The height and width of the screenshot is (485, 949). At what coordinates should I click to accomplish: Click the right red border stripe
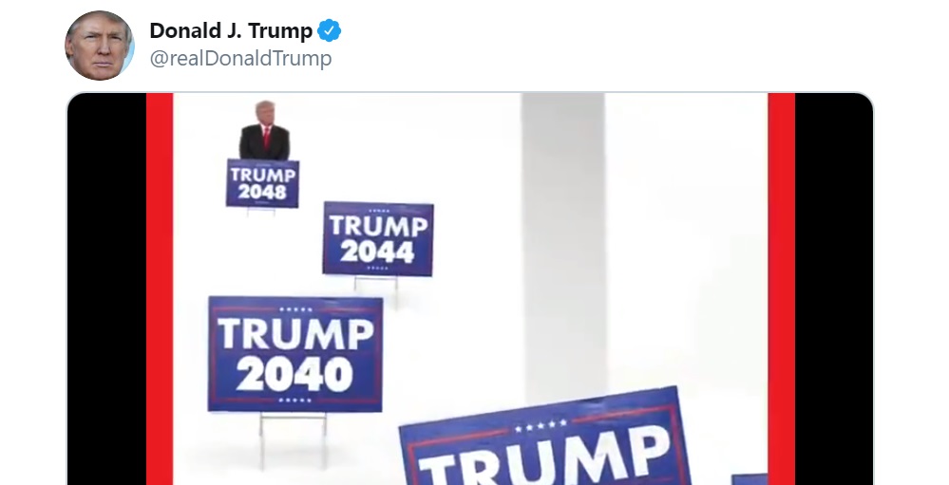[782, 289]
